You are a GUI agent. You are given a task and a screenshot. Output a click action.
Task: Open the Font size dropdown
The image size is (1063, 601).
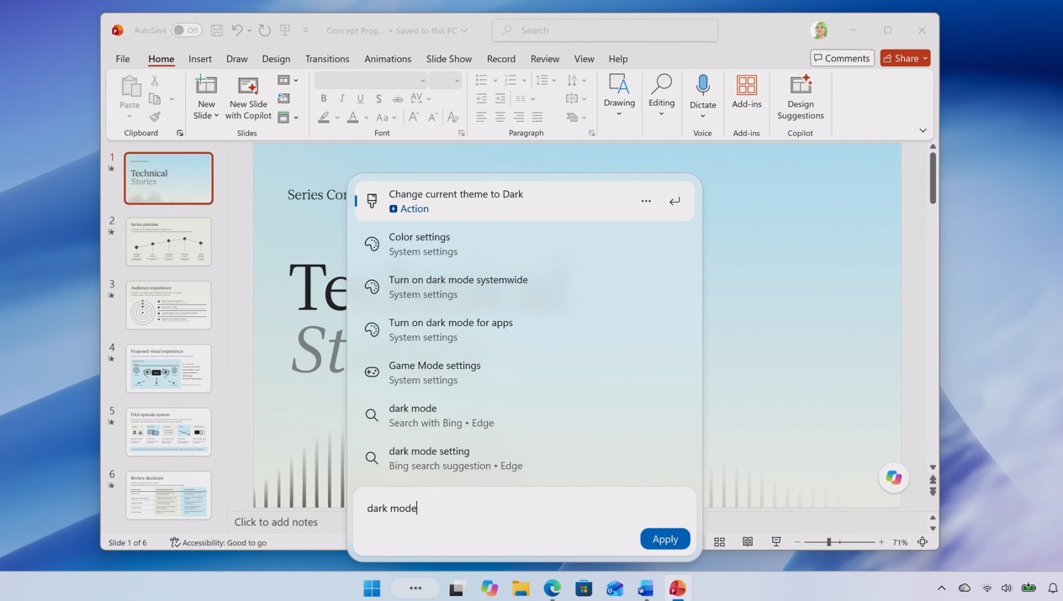pyautogui.click(x=445, y=81)
